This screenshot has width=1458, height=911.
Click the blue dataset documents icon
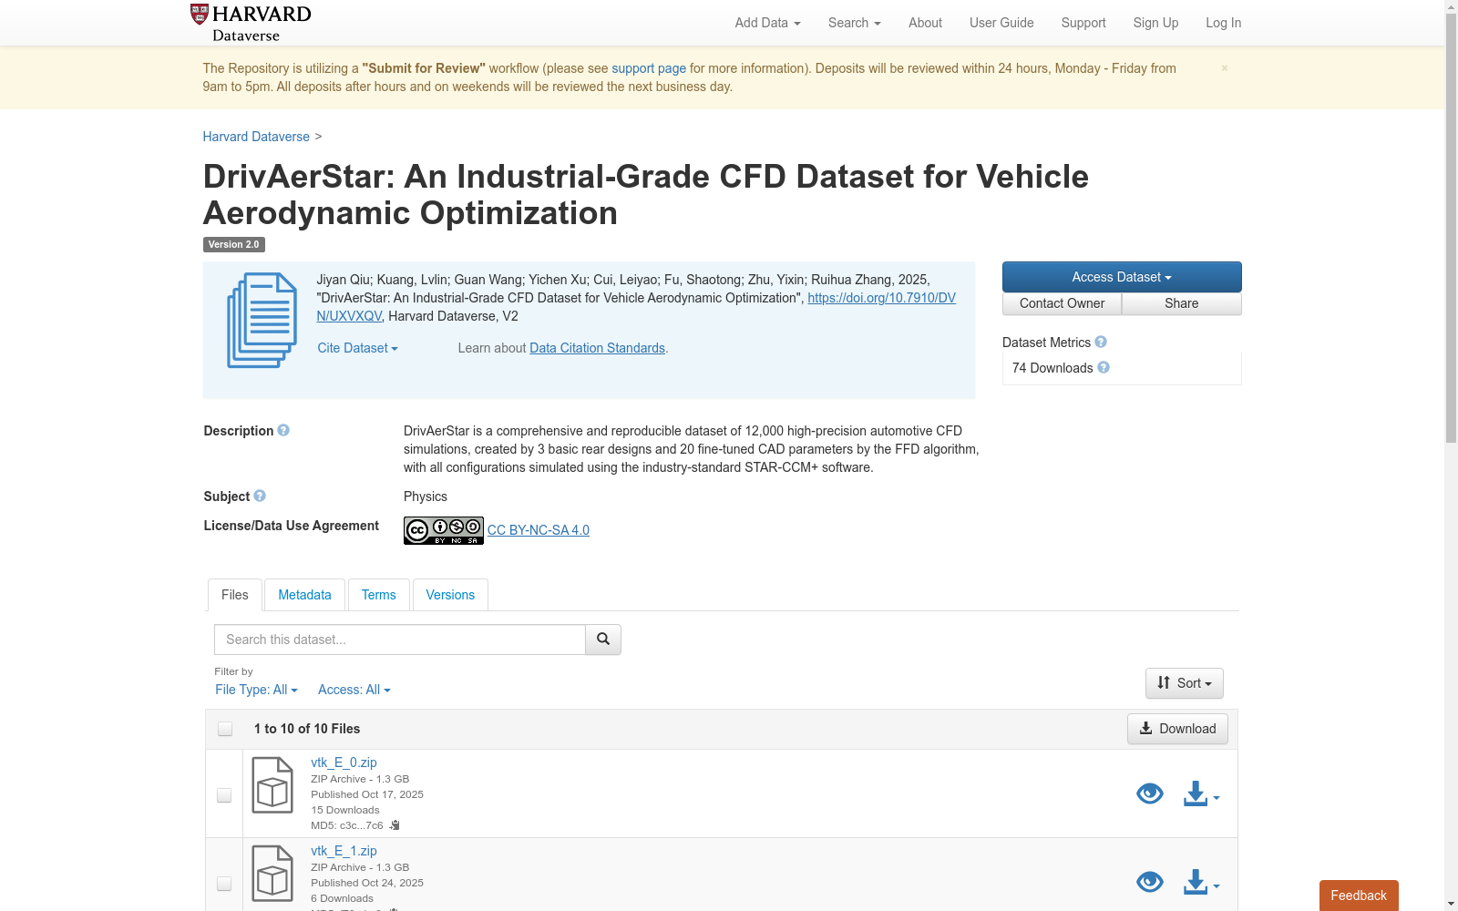pos(262,320)
